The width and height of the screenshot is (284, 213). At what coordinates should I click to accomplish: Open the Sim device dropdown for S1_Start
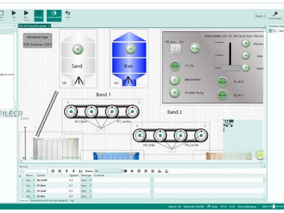click(30, 186)
